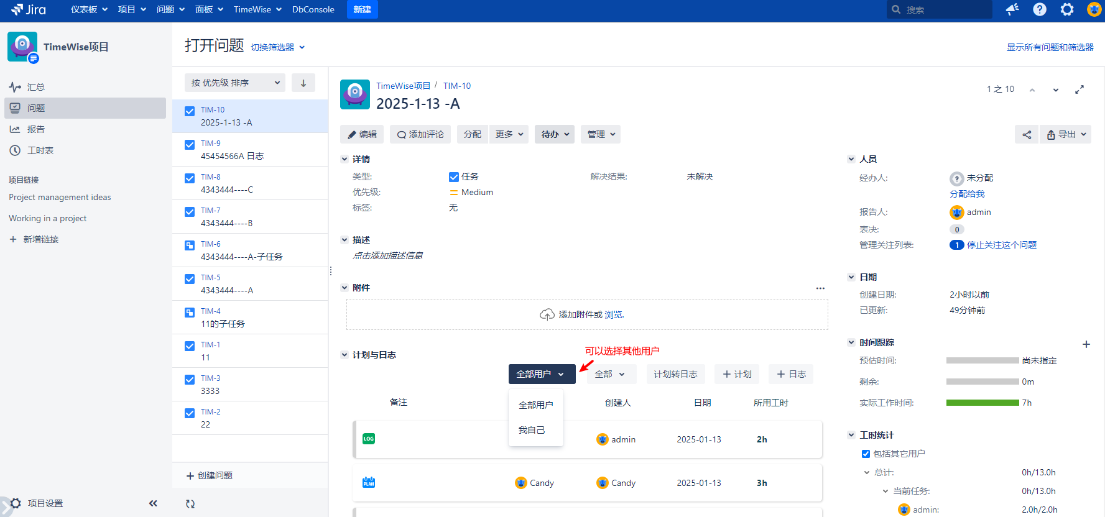Click the 分配给我 link
Screen dimensions: 1105x517
967,194
